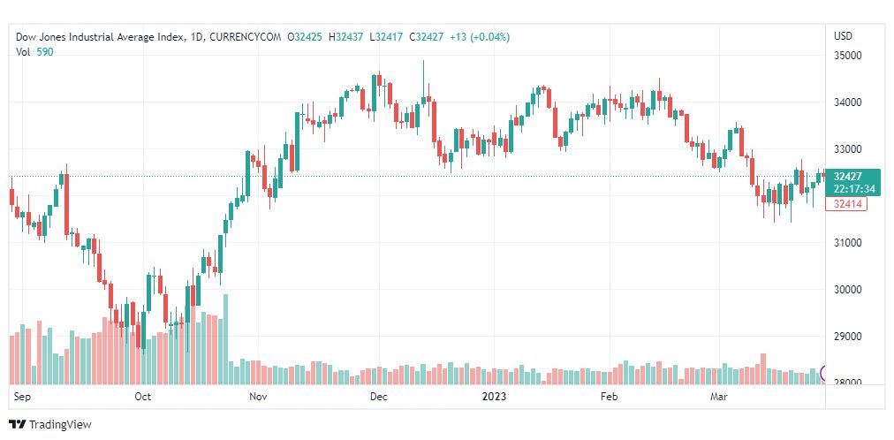Select the Feb label on time axis
The height and width of the screenshot is (440, 894).
(x=609, y=397)
